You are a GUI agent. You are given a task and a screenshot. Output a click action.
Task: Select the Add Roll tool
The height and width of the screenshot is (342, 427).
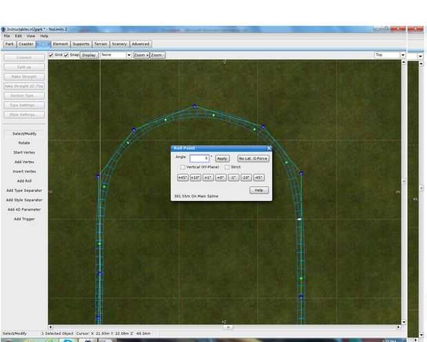point(24,181)
